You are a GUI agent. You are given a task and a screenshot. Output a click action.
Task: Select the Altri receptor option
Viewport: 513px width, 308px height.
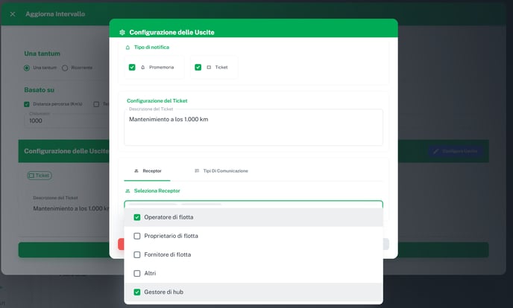[137, 273]
